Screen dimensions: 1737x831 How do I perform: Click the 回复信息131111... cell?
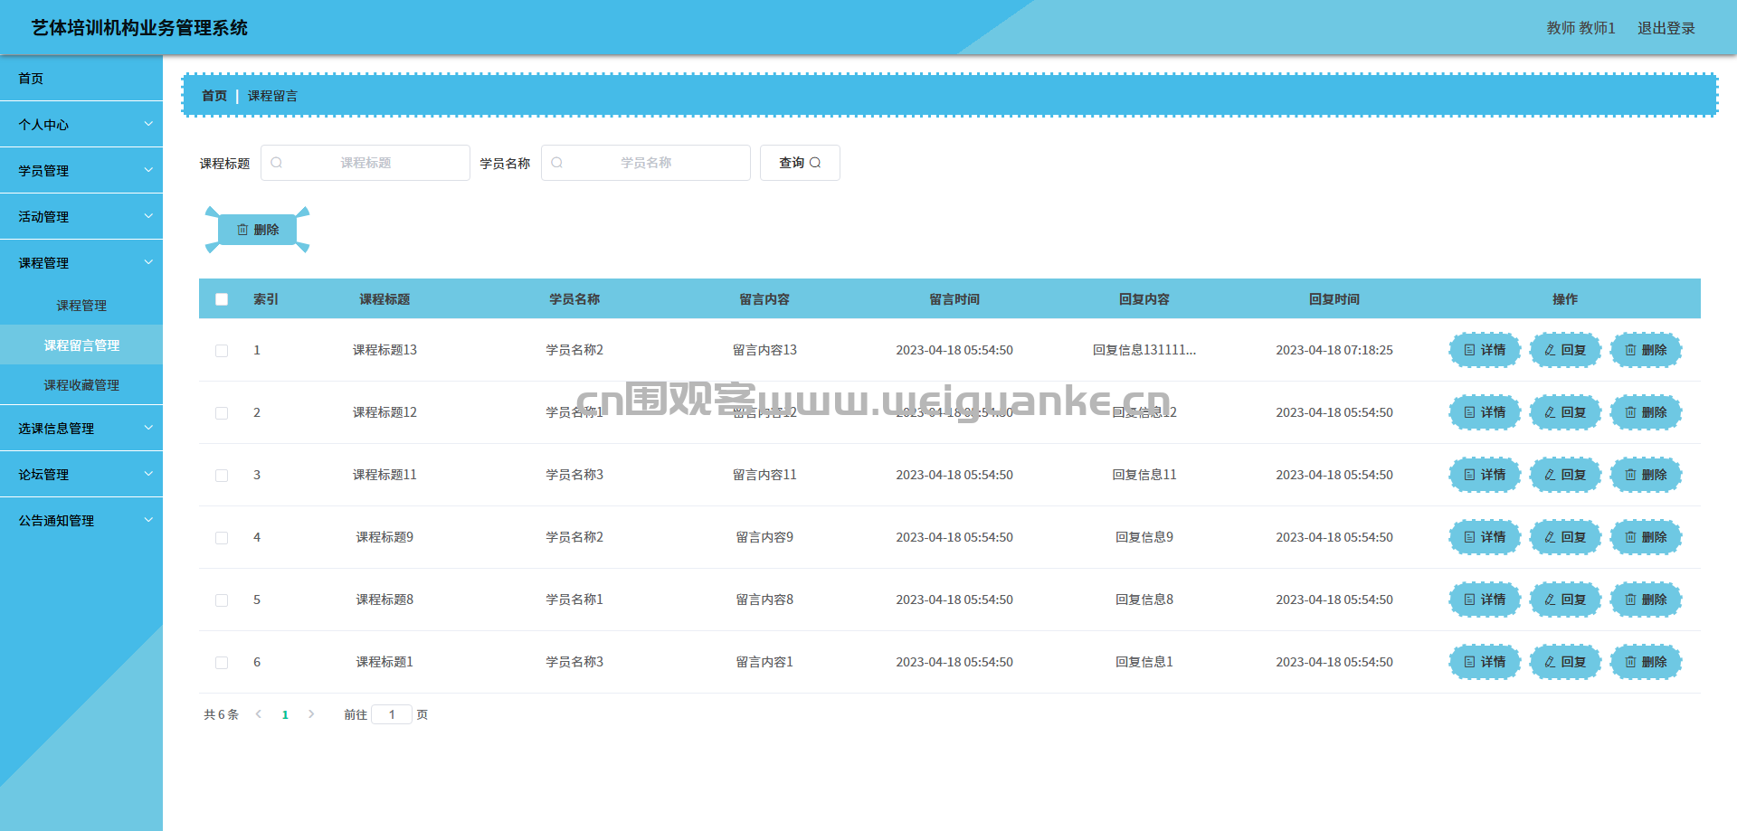(x=1144, y=350)
